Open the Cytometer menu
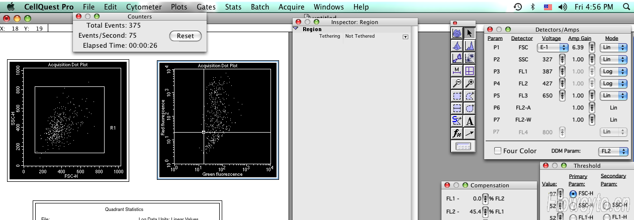The image size is (634, 220). 144,7
